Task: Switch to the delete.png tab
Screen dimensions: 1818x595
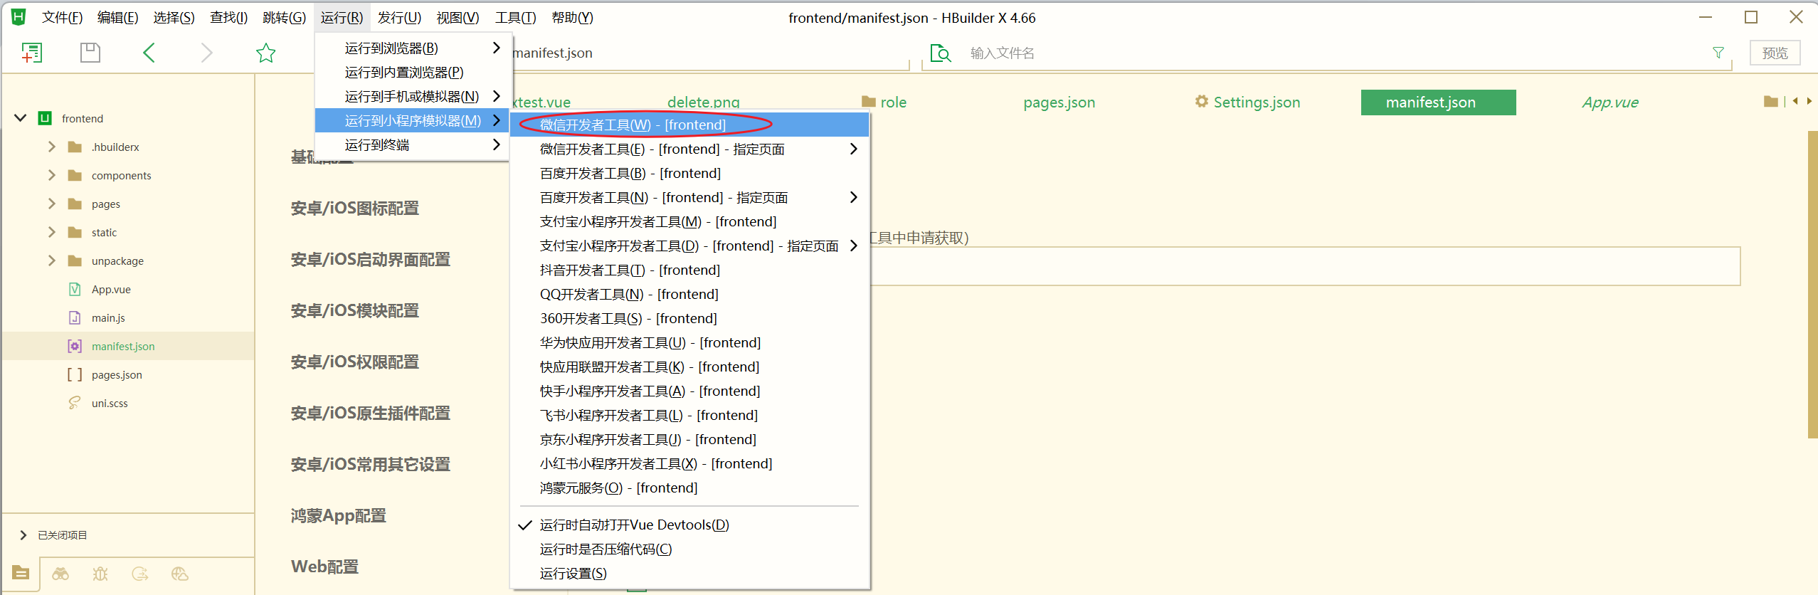Action: pyautogui.click(x=703, y=102)
